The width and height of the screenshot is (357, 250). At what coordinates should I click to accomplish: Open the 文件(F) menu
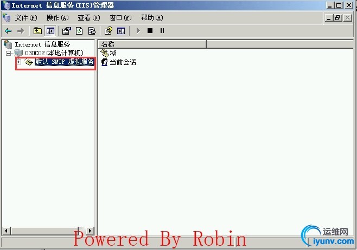point(25,18)
